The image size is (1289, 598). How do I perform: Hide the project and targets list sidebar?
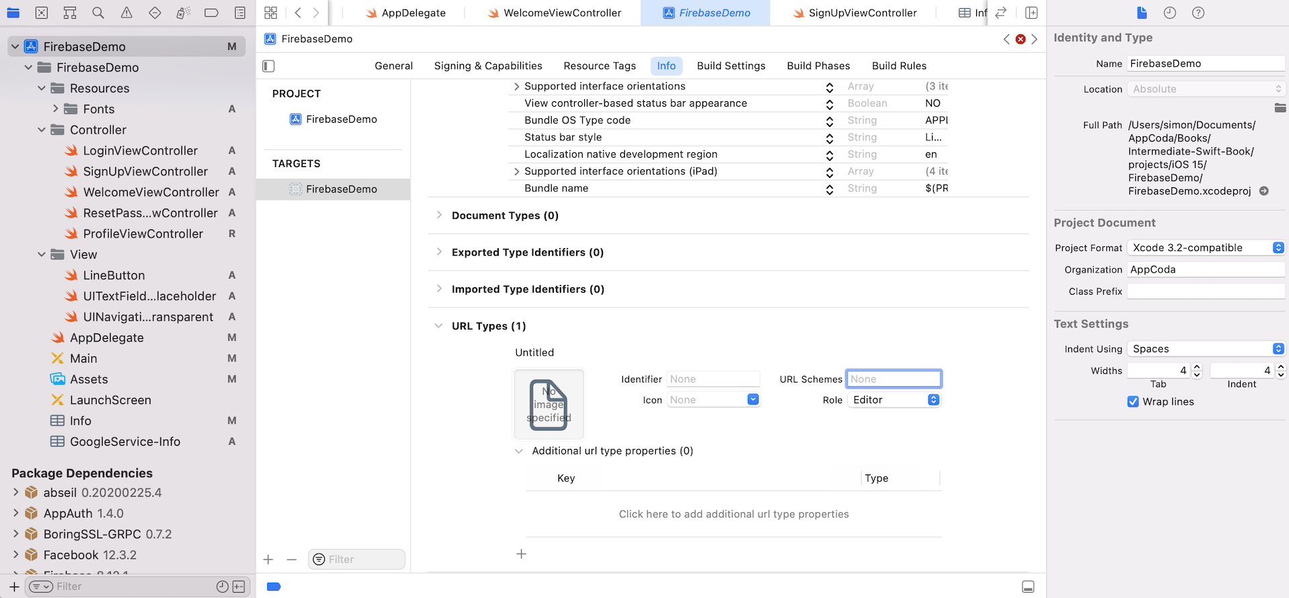(269, 66)
